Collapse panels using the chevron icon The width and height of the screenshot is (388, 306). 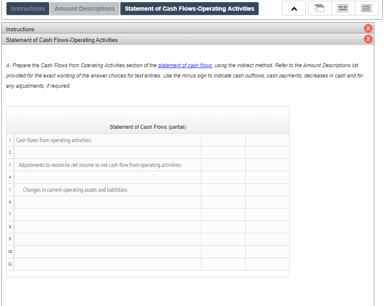(293, 8)
